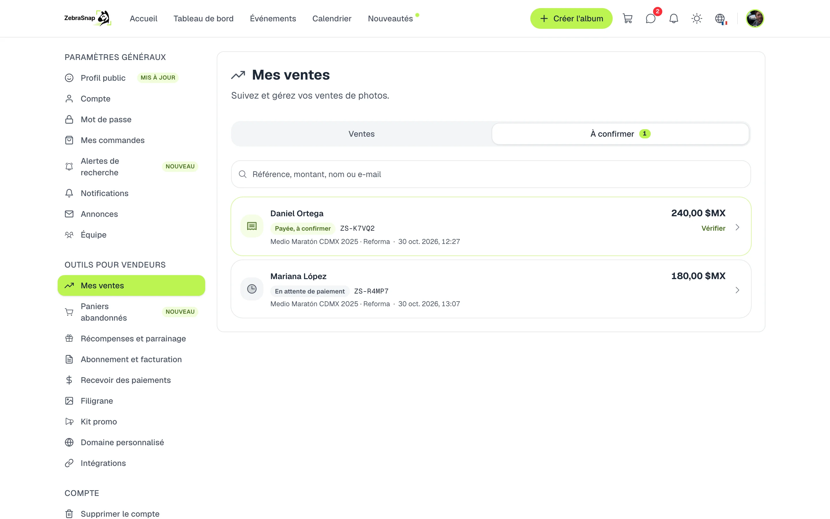Click Paniers abandonnés cart icon
This screenshot has width=830, height=519.
(69, 312)
